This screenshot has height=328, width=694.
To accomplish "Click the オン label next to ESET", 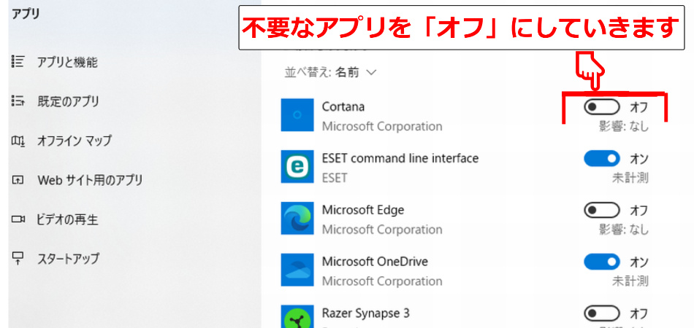I will [x=638, y=158].
